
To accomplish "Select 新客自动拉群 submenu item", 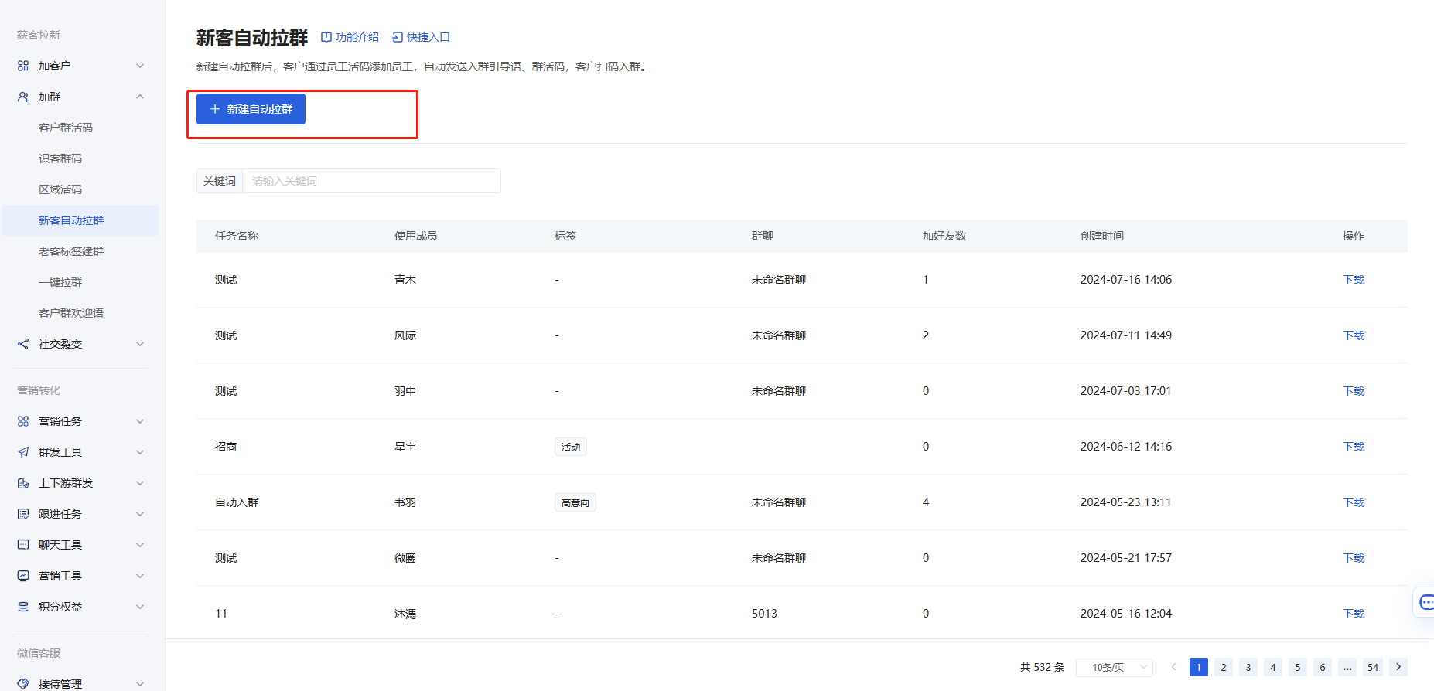I will point(80,220).
